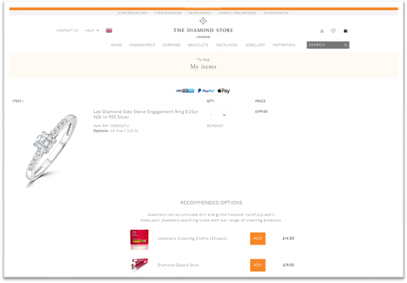Click The Diamond Store logo
Screen dimensions: 407x283
[203, 28]
